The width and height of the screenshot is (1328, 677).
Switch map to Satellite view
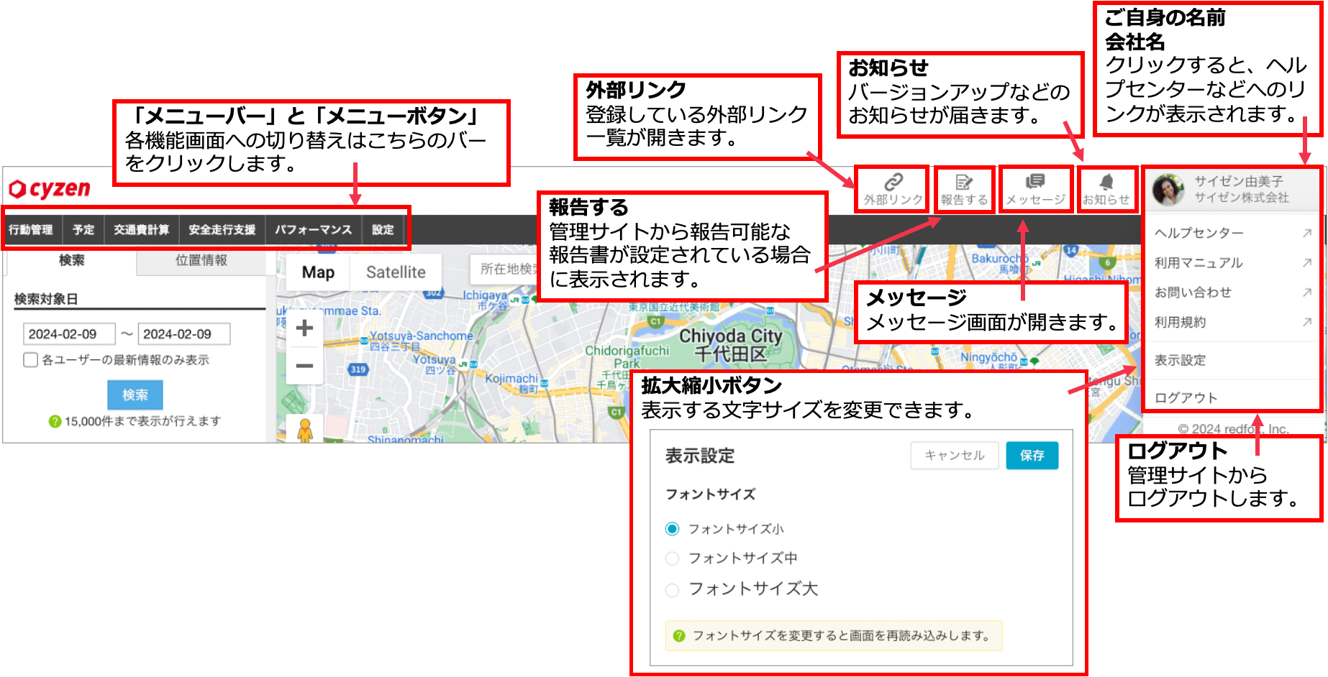tap(396, 272)
